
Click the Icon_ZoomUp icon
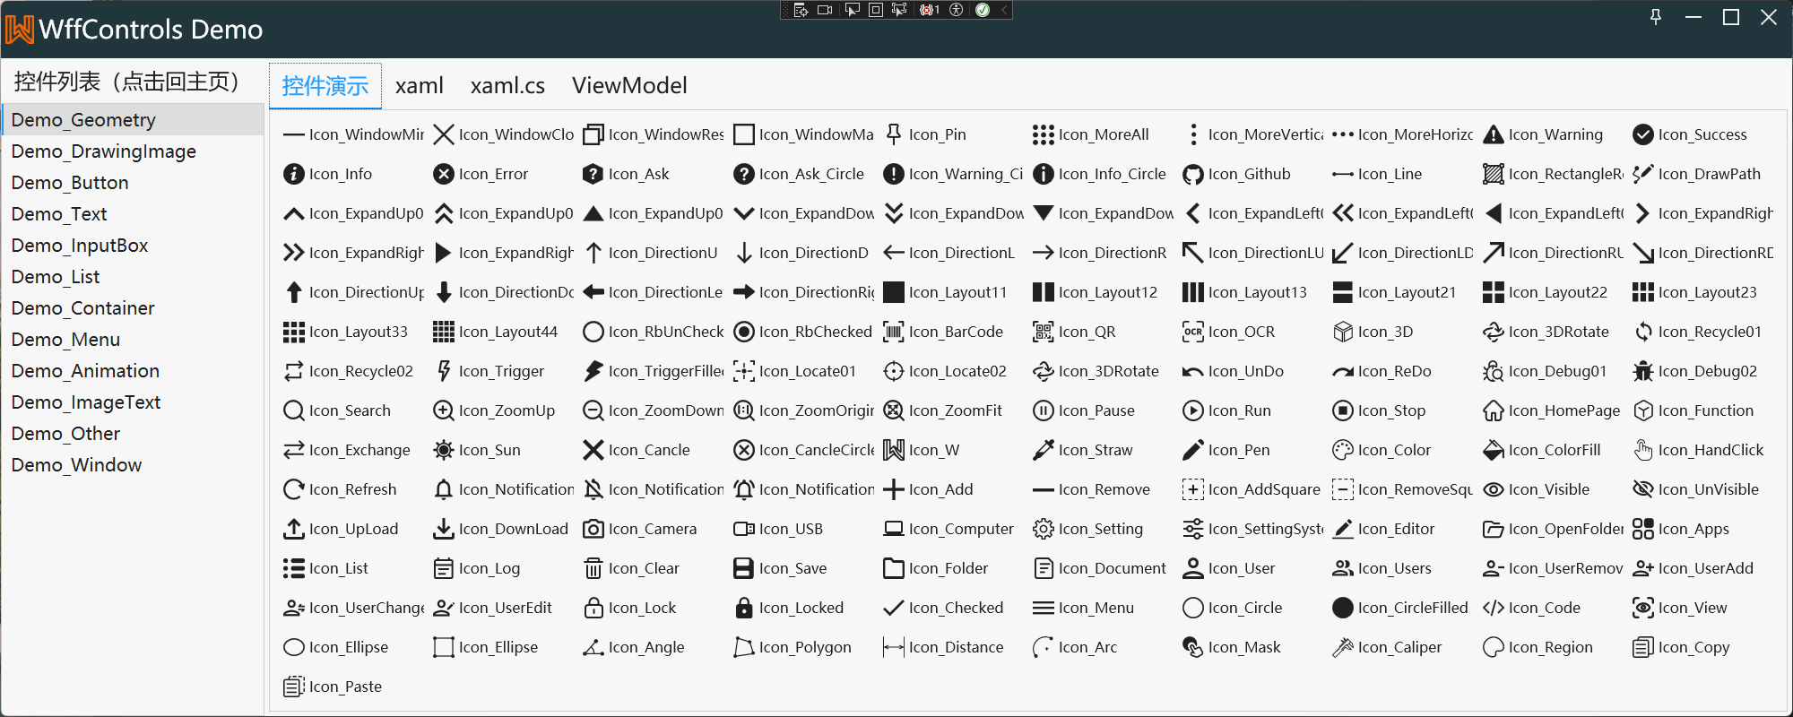pyautogui.click(x=443, y=410)
